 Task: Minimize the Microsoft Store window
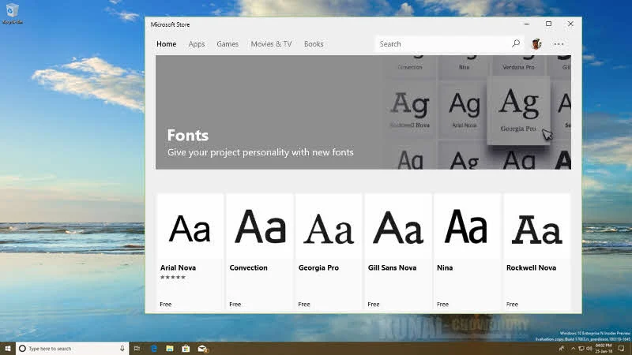527,24
